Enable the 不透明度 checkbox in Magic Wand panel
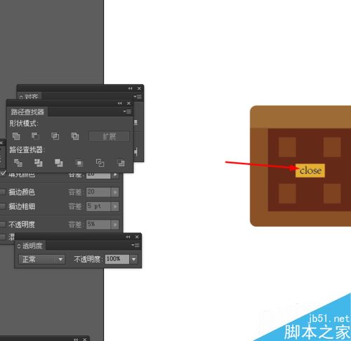 3,225
